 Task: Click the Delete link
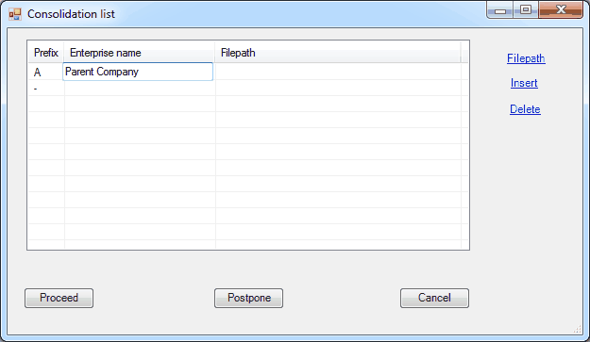coord(525,109)
